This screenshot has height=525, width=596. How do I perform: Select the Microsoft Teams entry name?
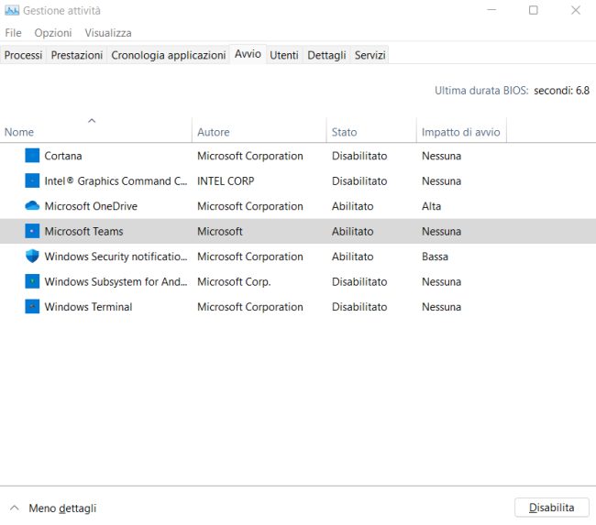(x=84, y=231)
